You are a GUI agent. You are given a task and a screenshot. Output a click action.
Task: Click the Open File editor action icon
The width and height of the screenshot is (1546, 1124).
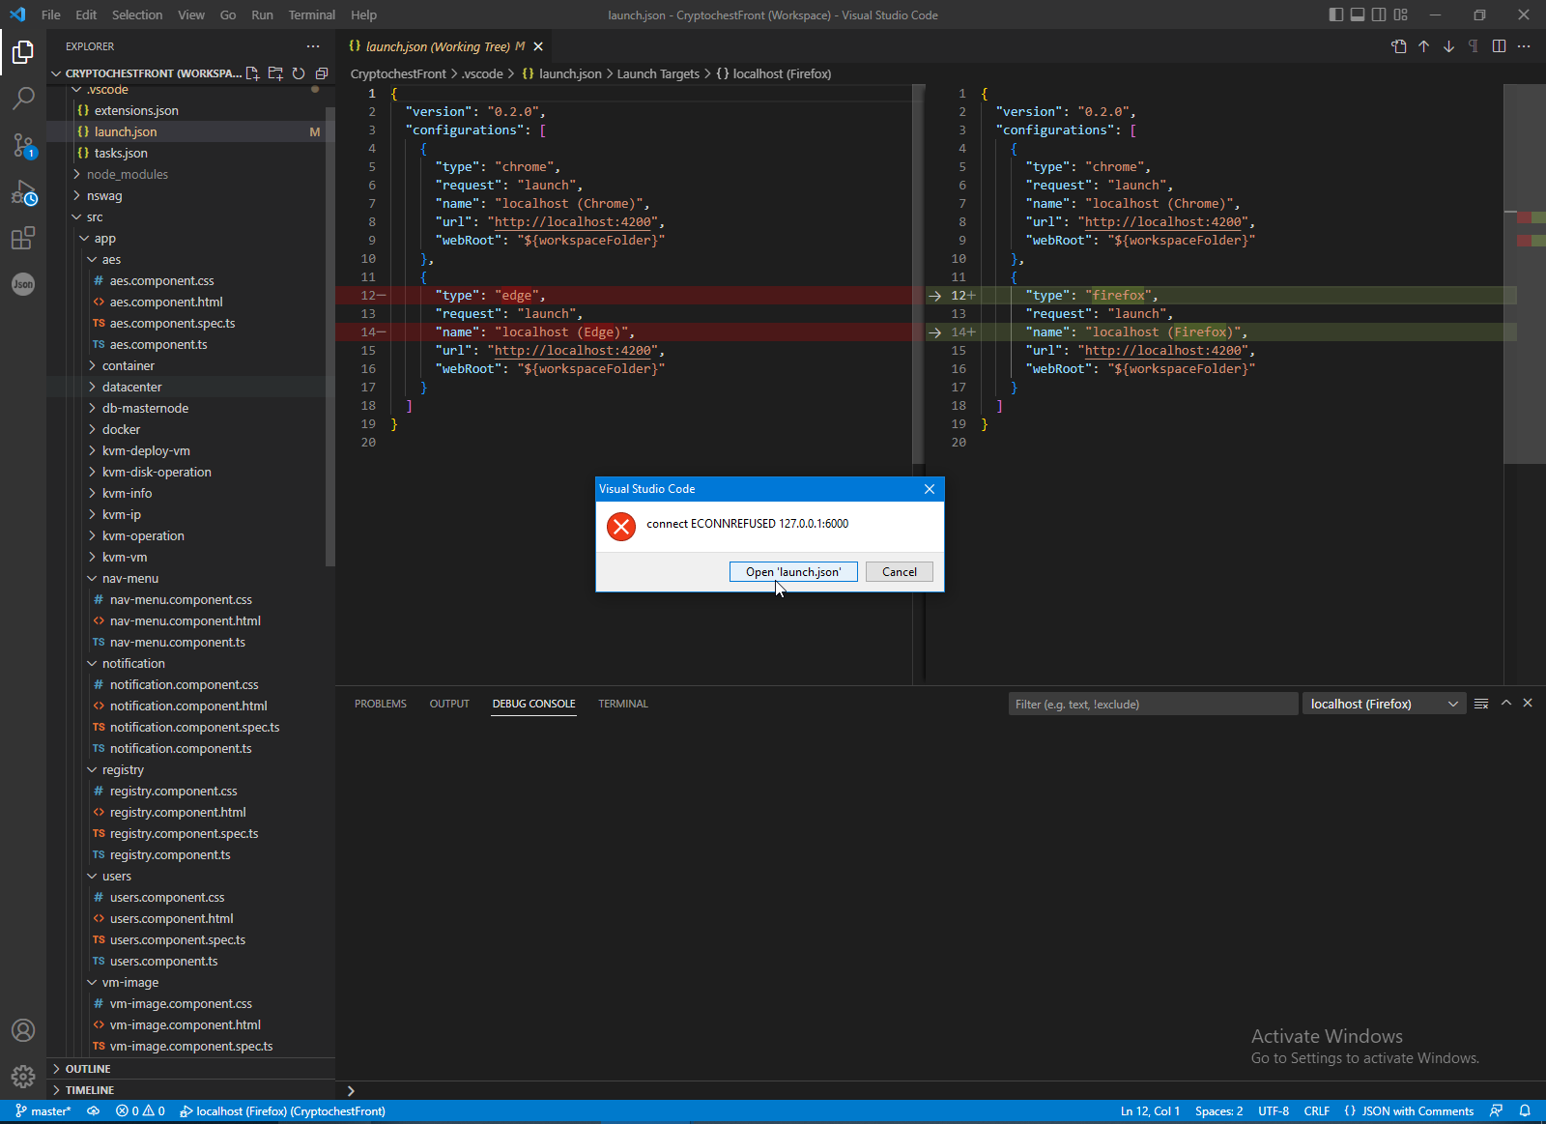(1398, 46)
